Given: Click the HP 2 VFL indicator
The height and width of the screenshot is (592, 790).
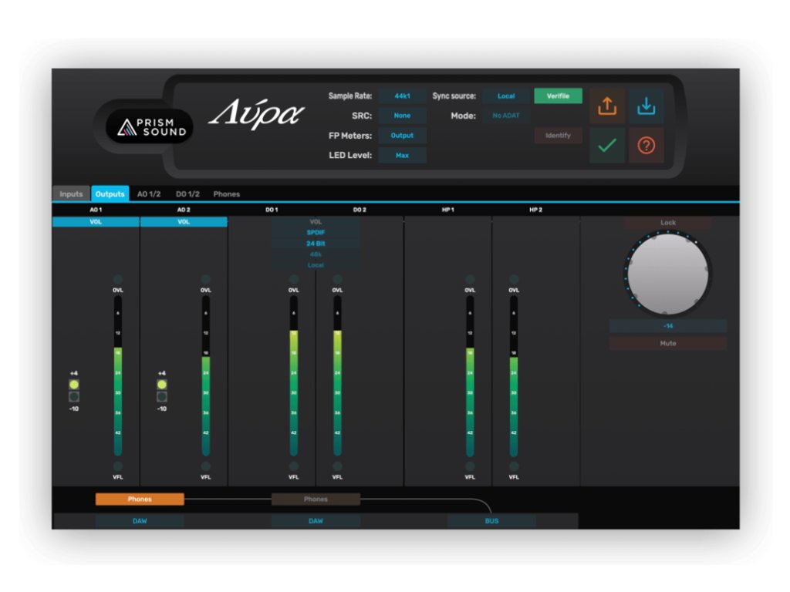Looking at the screenshot, I should pyautogui.click(x=514, y=466).
